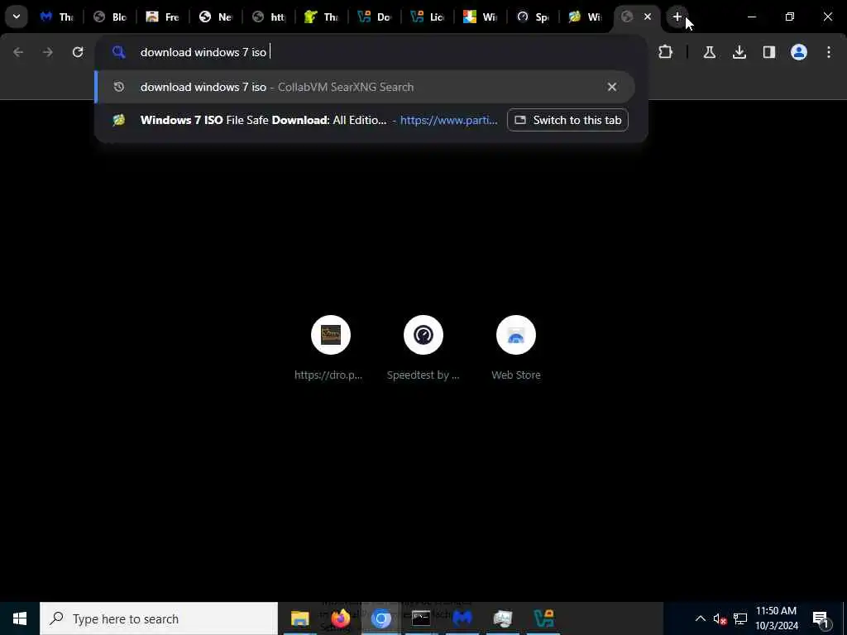This screenshot has height=635, width=847.
Task: Switch to the 'Ne' tab
Action: click(x=216, y=17)
